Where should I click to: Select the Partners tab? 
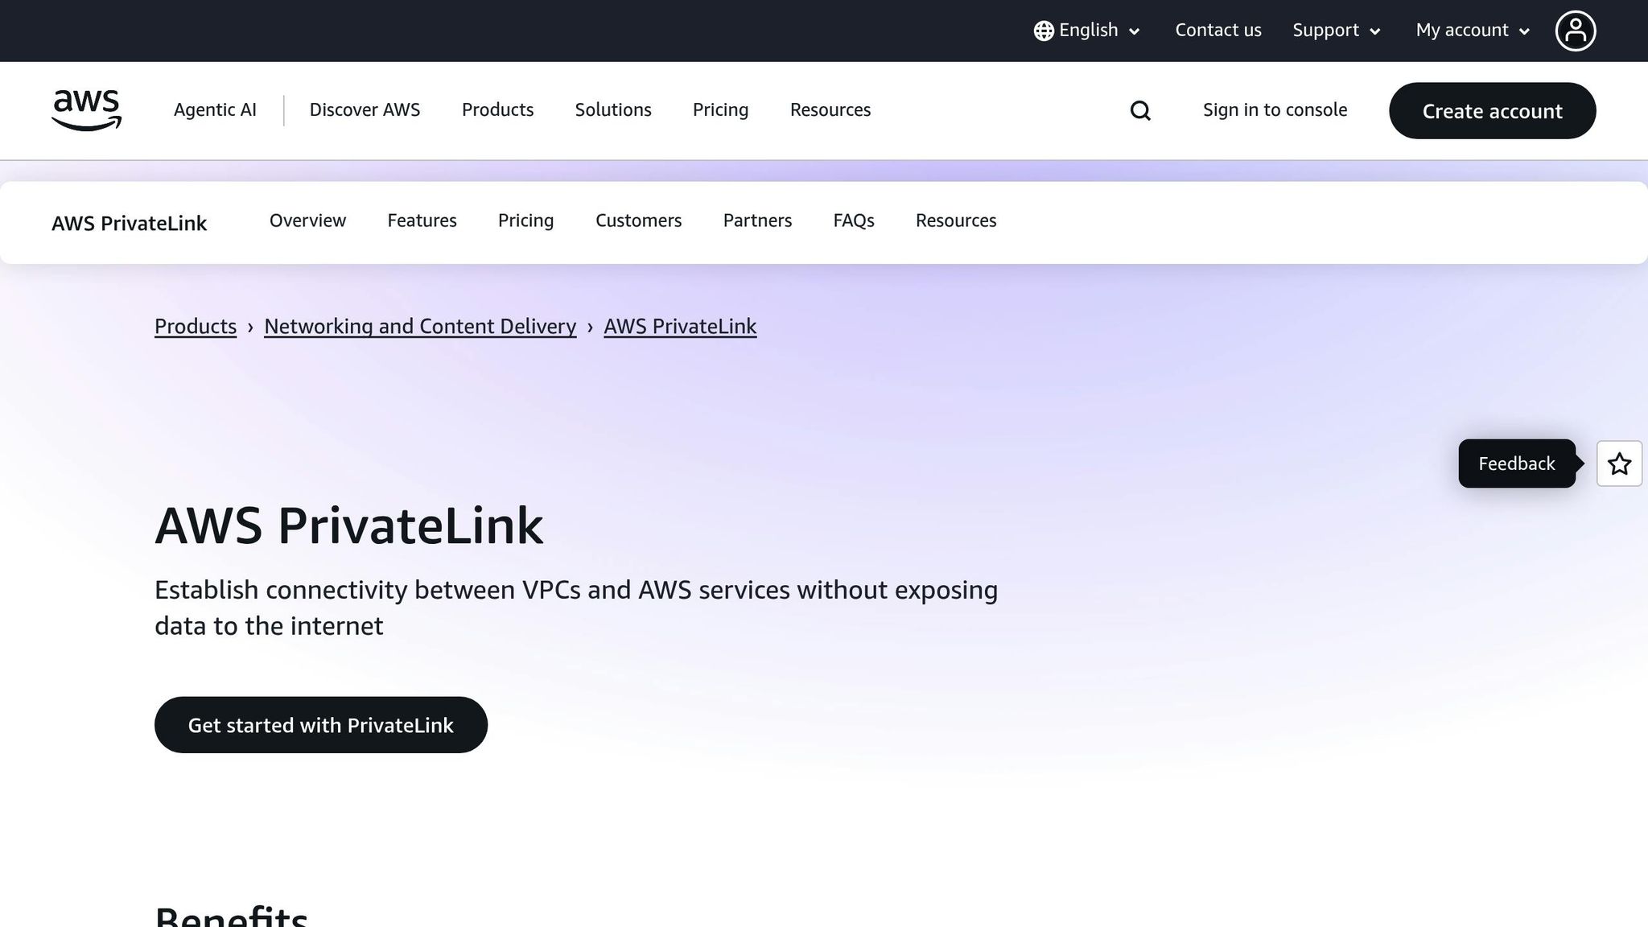tap(757, 220)
